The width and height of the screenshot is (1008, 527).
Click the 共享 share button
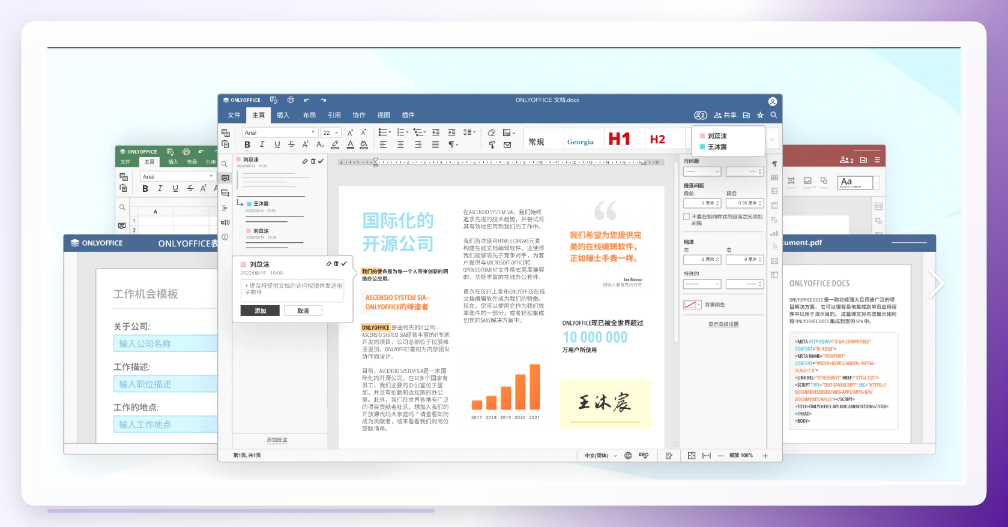(x=725, y=115)
